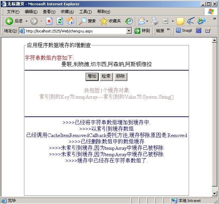The image size is (219, 204).
Task: Click the Go (转到) green arrow button
Action: [x=142, y=30]
